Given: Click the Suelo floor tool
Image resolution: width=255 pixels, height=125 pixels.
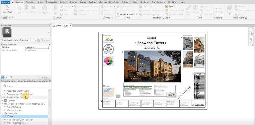Looking at the screenshot, I should tap(65, 14).
